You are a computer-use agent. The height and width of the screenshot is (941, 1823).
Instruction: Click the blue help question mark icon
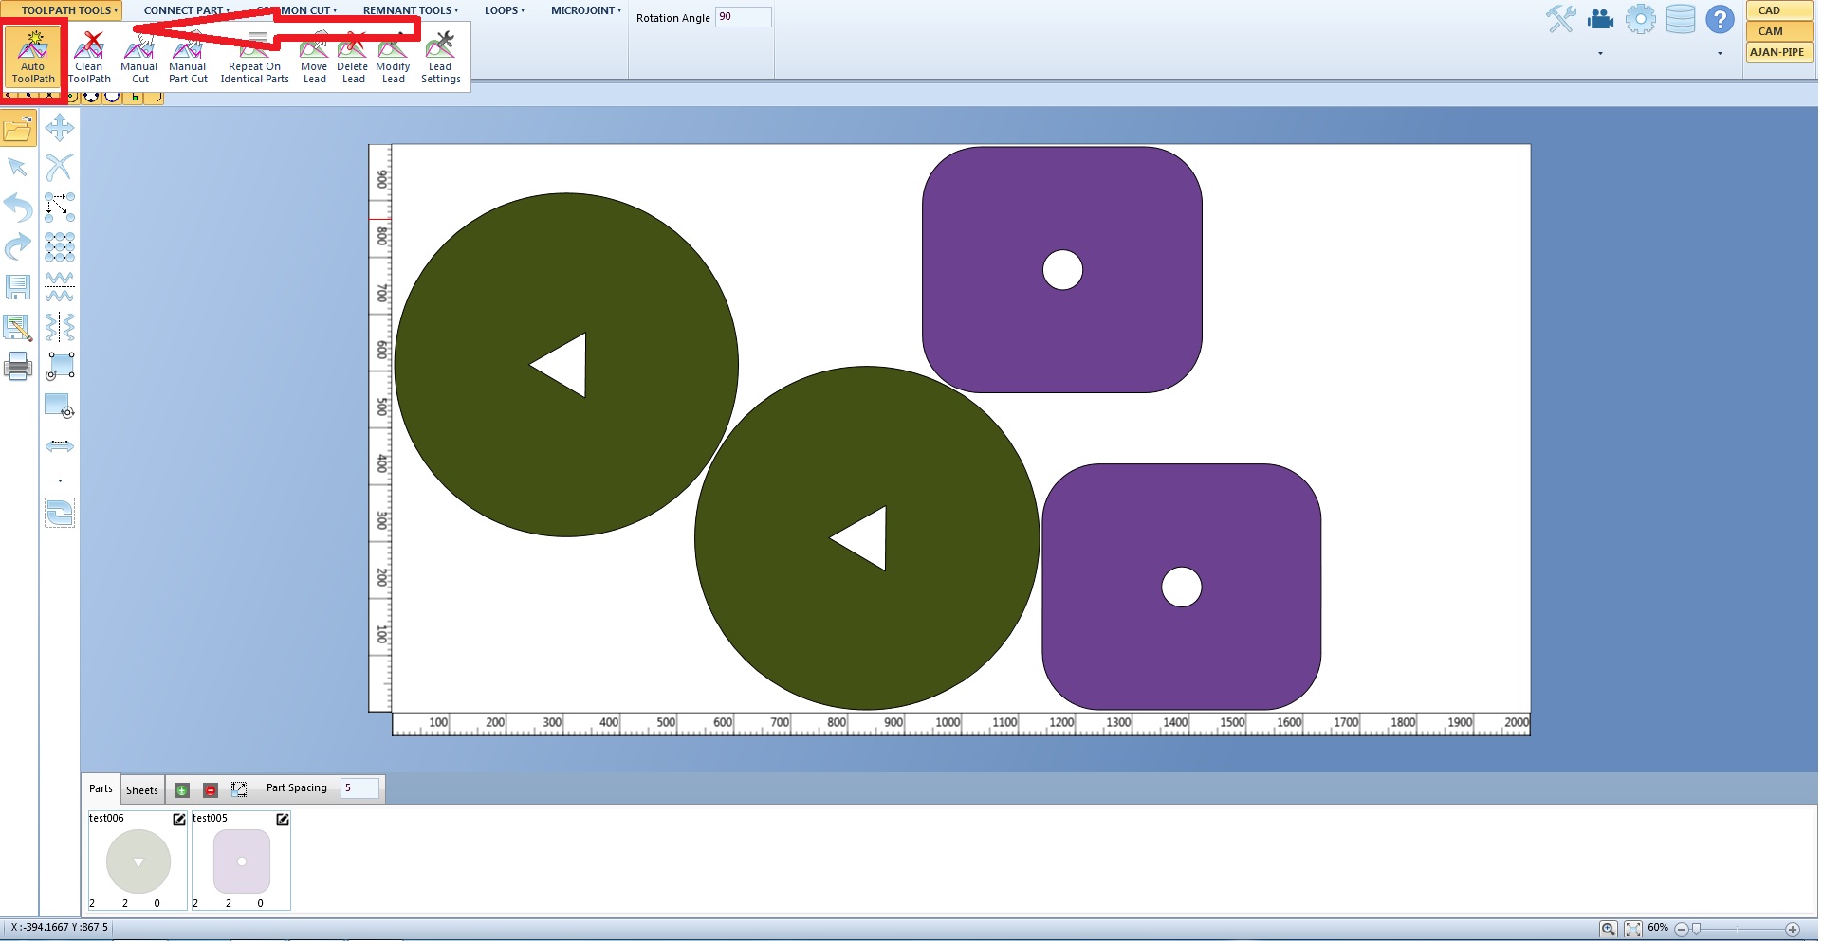[x=1719, y=19]
